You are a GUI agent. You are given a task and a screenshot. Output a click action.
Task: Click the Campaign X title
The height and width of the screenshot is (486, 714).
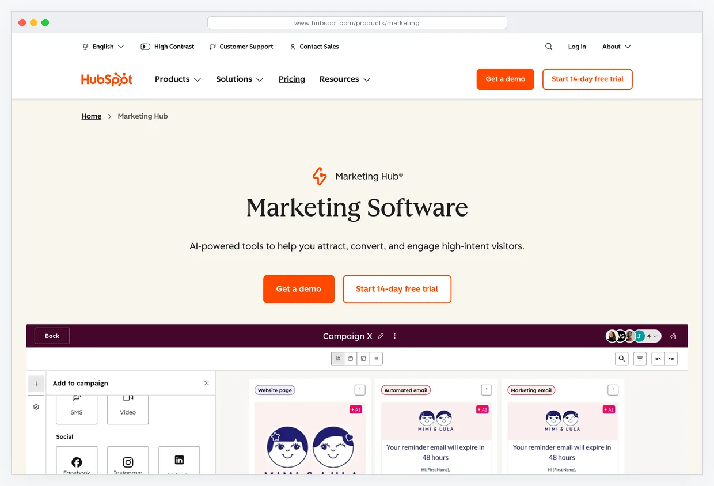point(348,336)
